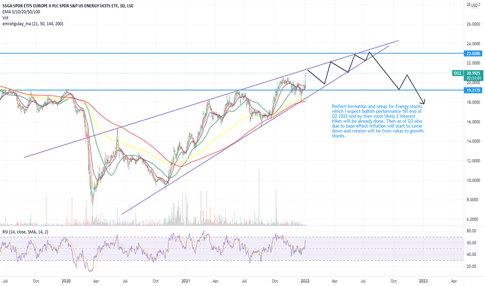Click the current price 20.9925 label
The height and width of the screenshot is (286, 485).
point(473,73)
